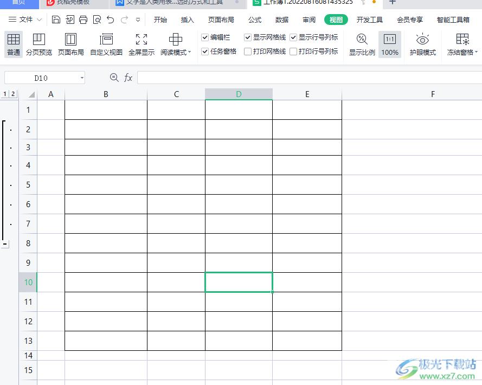
Task: Click the Undo arrow
Action: (x=111, y=20)
